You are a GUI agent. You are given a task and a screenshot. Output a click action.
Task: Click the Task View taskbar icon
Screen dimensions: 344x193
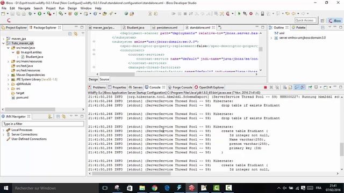[105, 188]
